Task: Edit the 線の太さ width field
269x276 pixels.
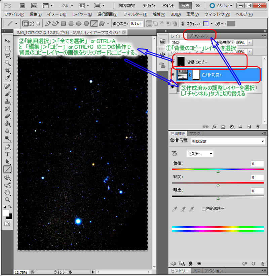Action: (x=137, y=24)
